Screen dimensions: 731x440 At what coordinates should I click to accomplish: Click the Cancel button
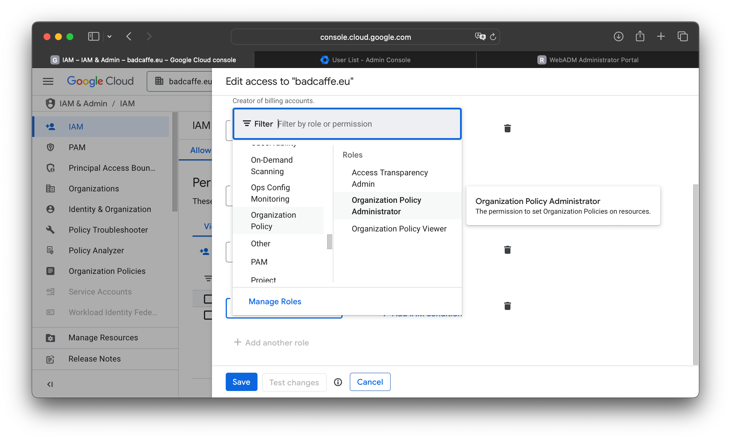pyautogui.click(x=370, y=382)
